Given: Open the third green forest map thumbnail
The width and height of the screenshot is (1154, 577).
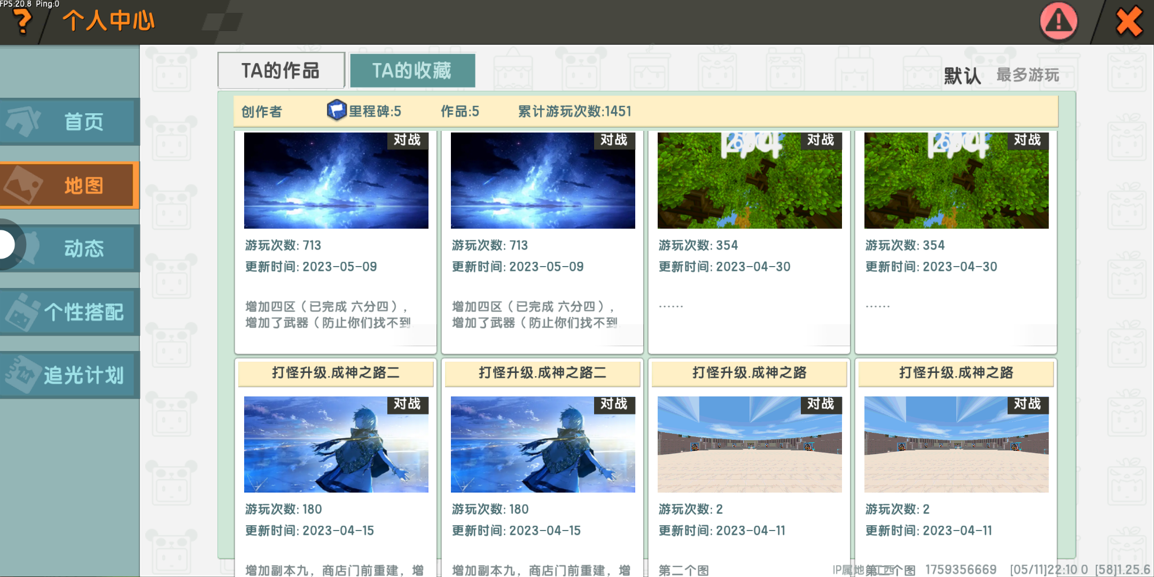Looking at the screenshot, I should (x=750, y=181).
